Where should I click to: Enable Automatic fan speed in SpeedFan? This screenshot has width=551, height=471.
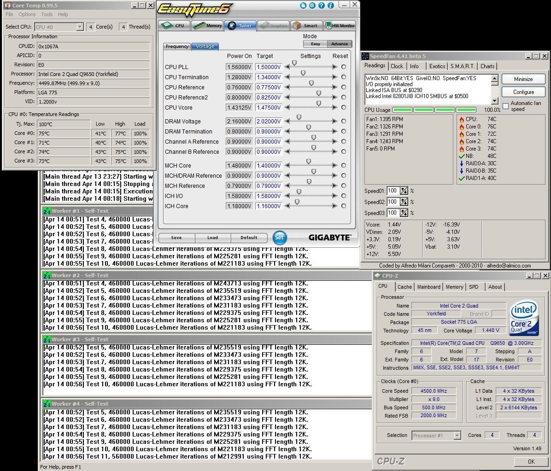(506, 106)
